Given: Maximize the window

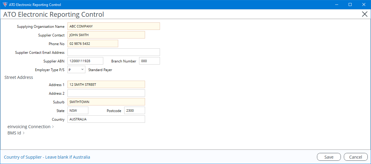Looking at the screenshot, I should click(350, 4).
